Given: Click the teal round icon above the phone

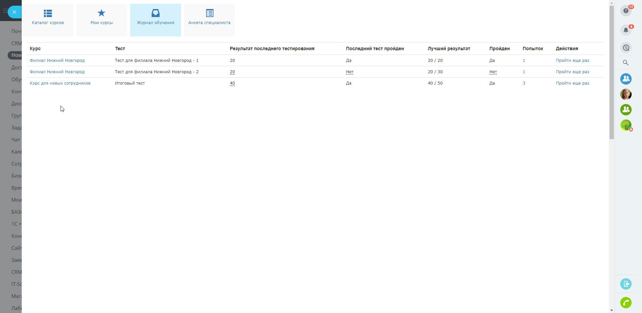Looking at the screenshot, I should (626, 284).
